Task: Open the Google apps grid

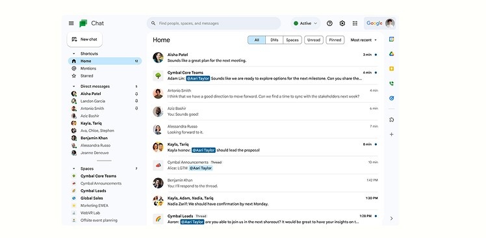Action: 355,23
